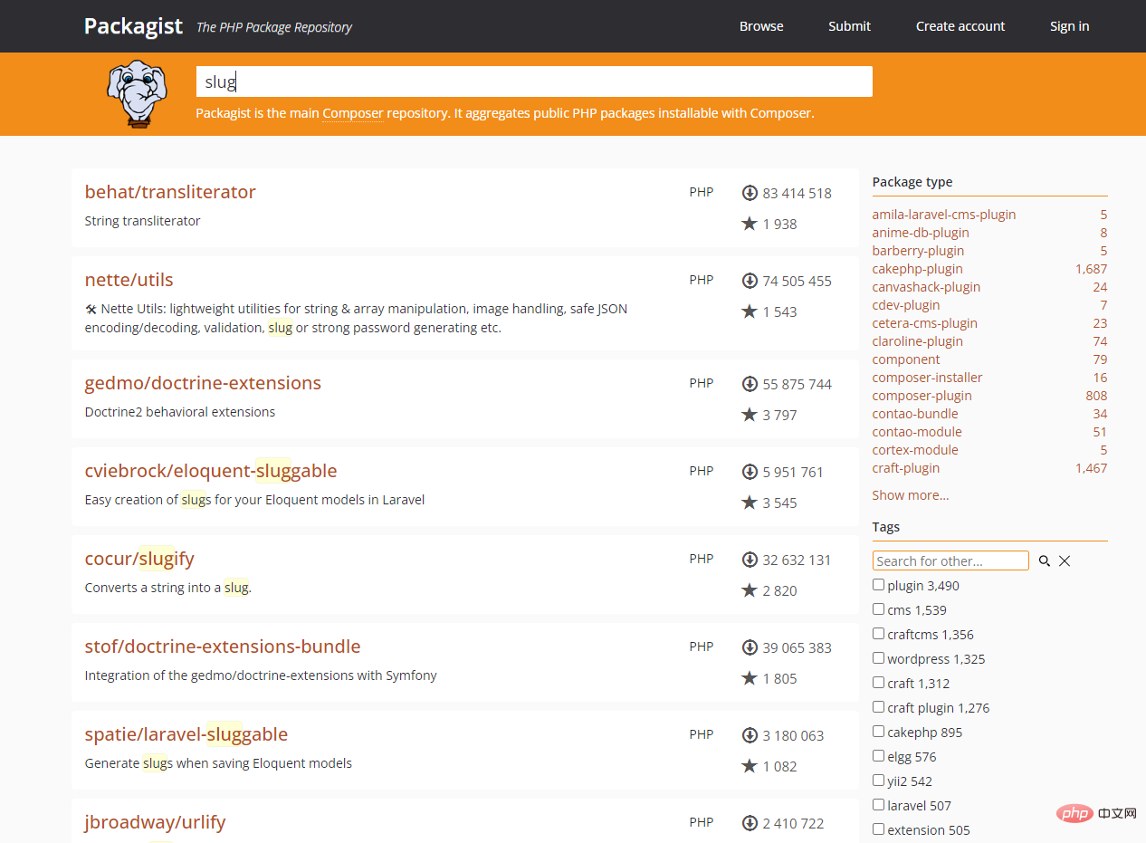Focus the Search for other tags field

pyautogui.click(x=950, y=560)
